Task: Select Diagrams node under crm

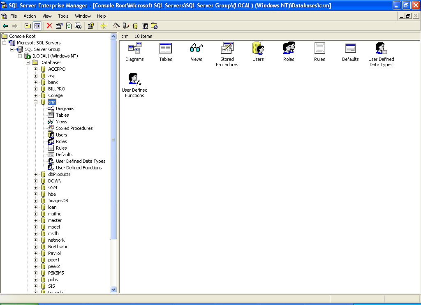Action: pos(65,109)
